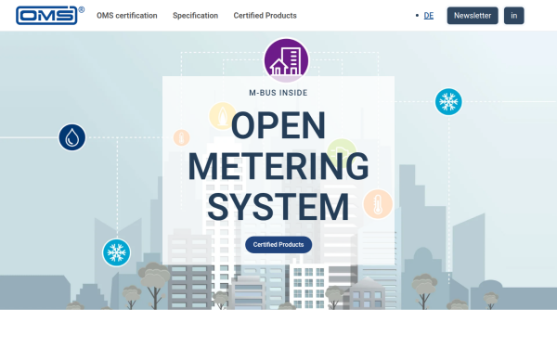This screenshot has height=348, width=557.
Task: Click the OPEN METERING SYSTEM headline
Action: [278, 166]
